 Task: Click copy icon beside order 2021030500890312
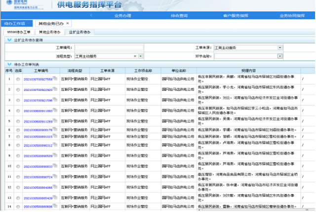click(x=55, y=145)
